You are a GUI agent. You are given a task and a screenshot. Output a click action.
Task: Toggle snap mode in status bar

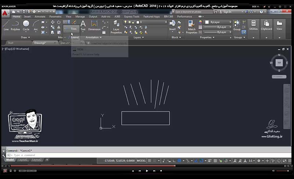coord(154,161)
